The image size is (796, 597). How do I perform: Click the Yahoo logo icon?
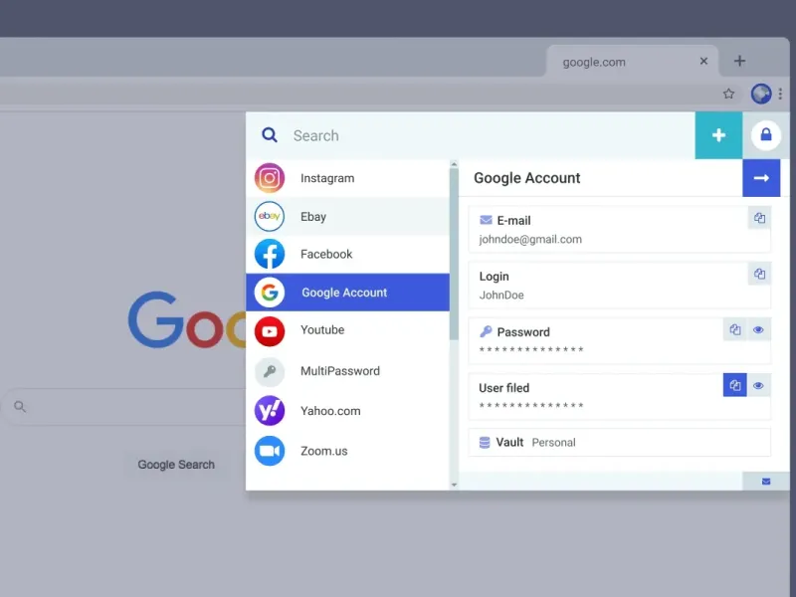pos(269,411)
